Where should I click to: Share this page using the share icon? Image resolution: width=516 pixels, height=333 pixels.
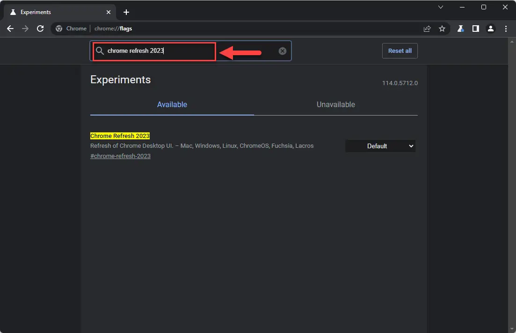pyautogui.click(x=427, y=29)
